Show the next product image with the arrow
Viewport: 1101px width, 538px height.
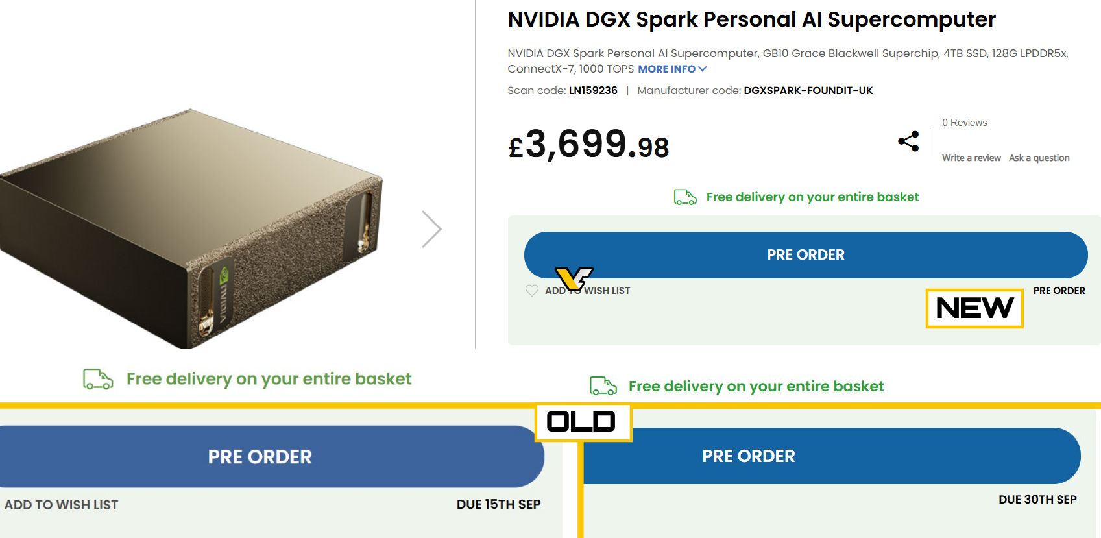(x=431, y=229)
